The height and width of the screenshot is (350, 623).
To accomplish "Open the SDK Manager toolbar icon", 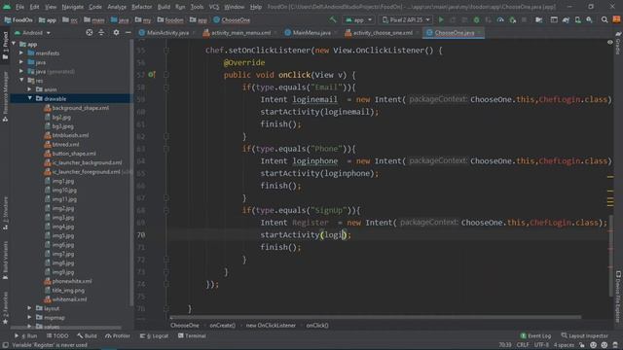I will coord(590,19).
